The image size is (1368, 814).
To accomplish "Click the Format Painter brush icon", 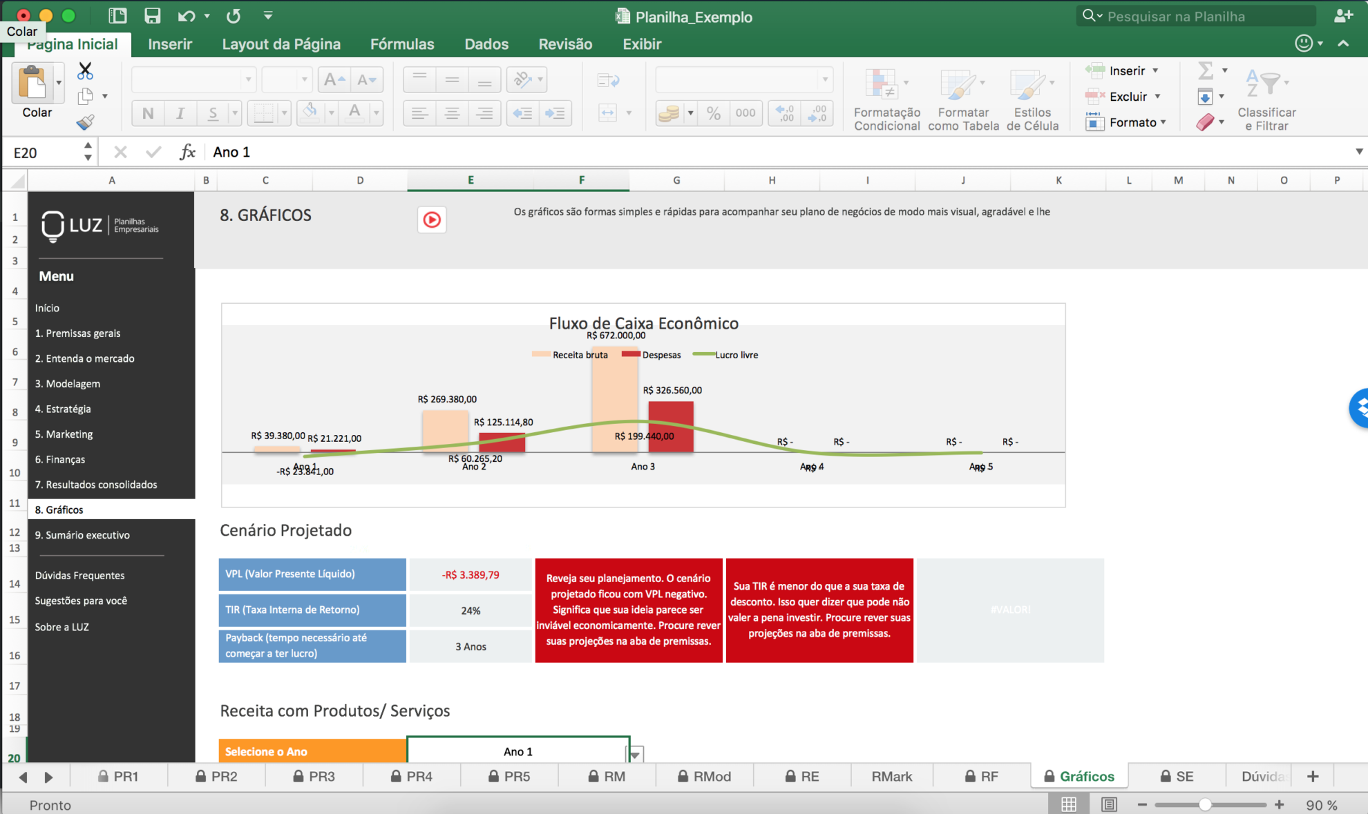I will point(85,122).
